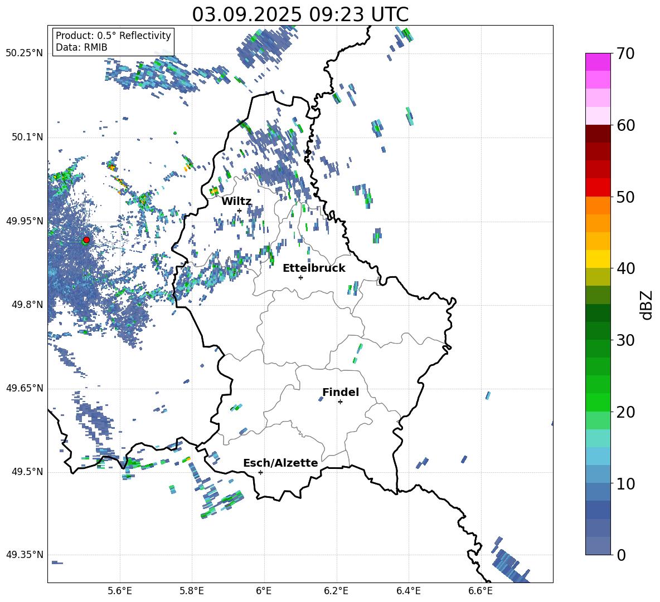The height and width of the screenshot is (602, 660).
Task: Click the bright red 50 dBZ colorbar swatch
Action: tap(598, 188)
